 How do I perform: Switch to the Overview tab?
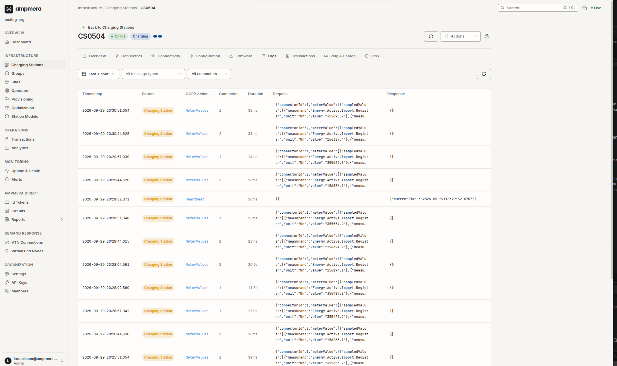(94, 56)
